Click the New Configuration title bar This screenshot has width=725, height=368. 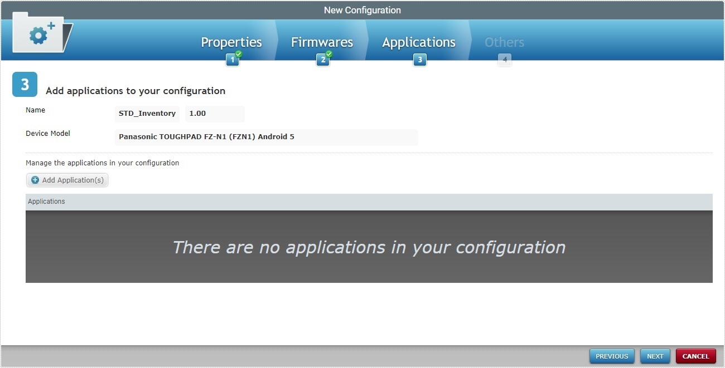click(362, 9)
